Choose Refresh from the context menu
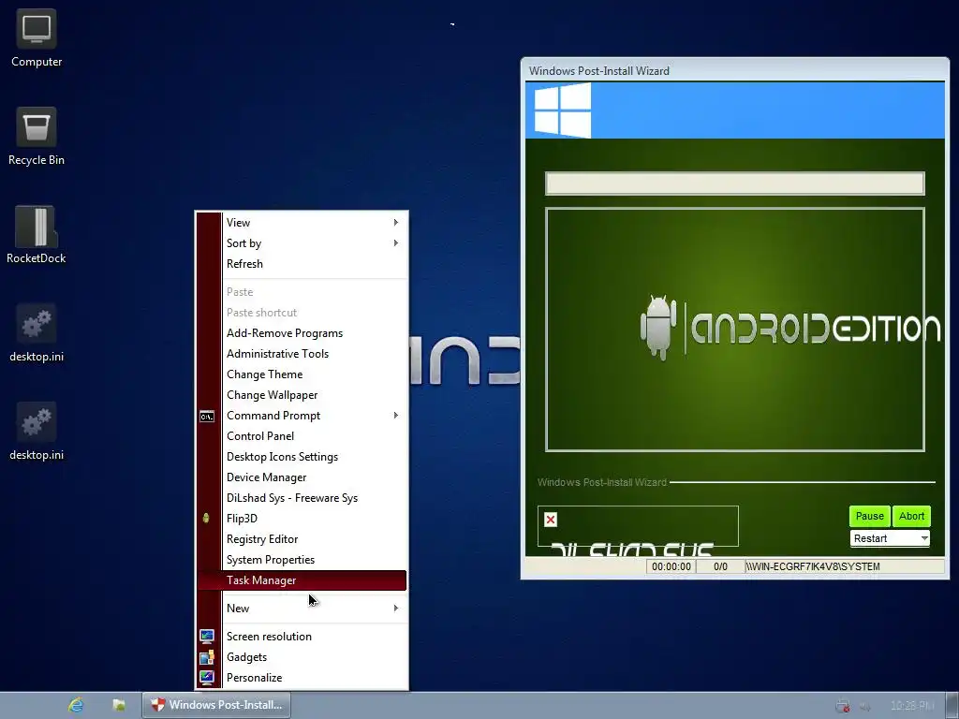Image resolution: width=959 pixels, height=719 pixels. pos(302,264)
